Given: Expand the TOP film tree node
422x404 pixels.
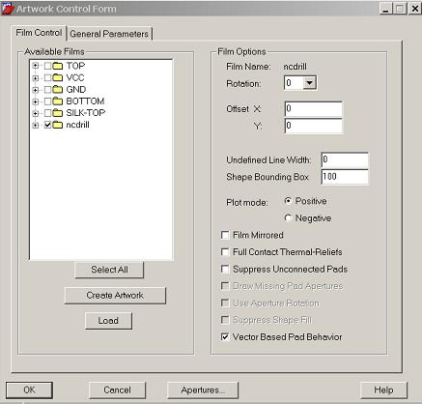Looking at the screenshot, I should pyautogui.click(x=36, y=66).
